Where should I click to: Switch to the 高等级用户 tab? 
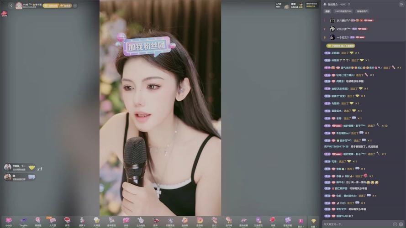(x=362, y=11)
